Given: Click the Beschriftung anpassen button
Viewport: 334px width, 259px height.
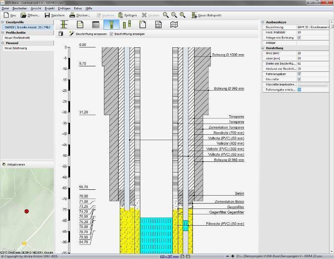Looking at the screenshot, I should point(89,34).
